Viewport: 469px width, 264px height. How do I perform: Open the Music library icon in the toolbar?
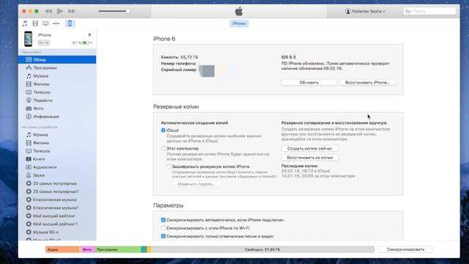click(25, 23)
